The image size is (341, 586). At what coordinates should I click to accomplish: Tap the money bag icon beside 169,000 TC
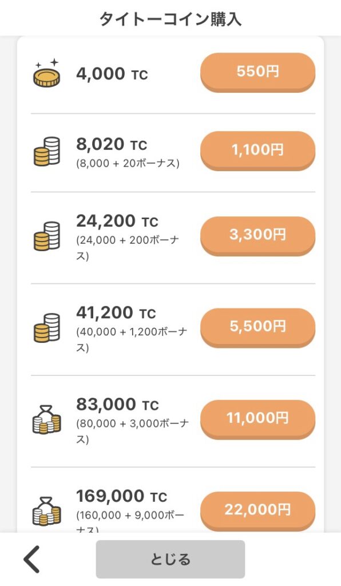pos(47,511)
